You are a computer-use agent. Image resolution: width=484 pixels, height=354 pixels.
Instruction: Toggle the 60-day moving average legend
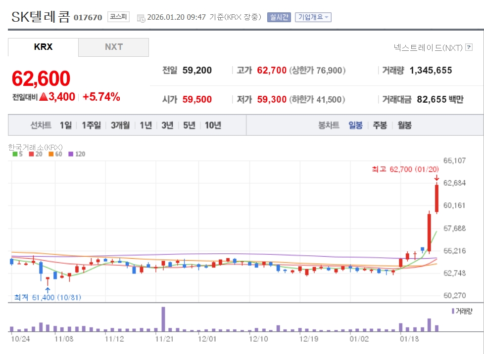pos(54,154)
